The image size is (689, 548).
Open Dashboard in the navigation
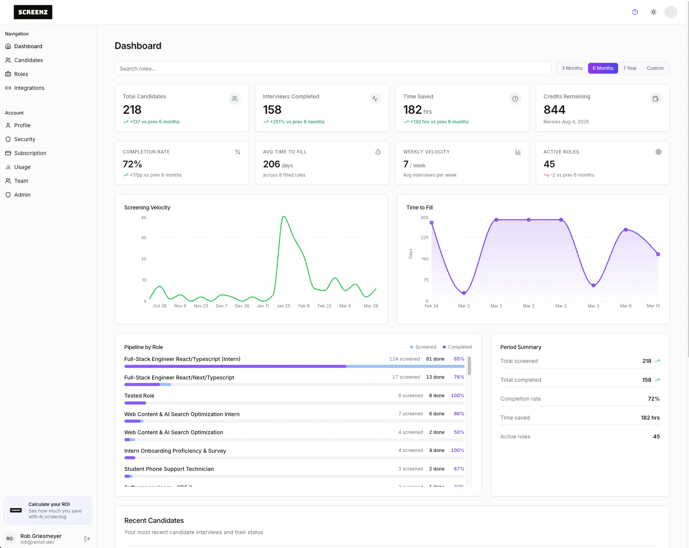pos(29,46)
